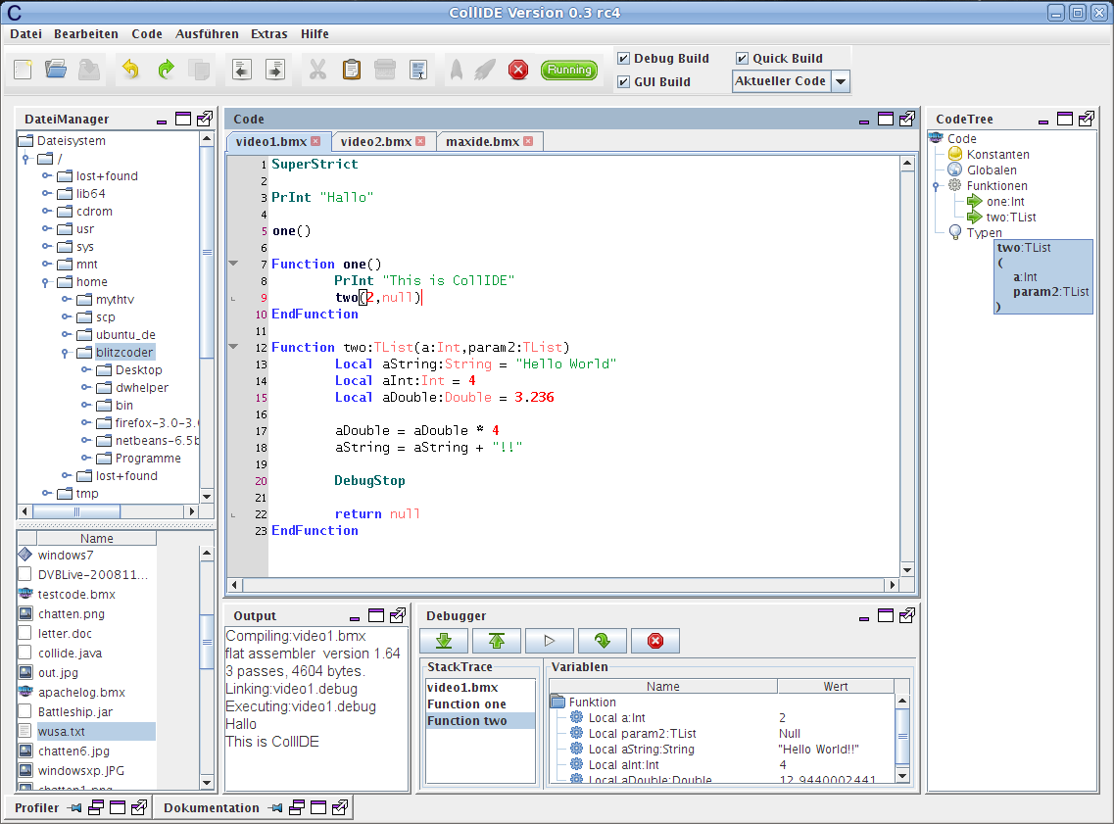This screenshot has width=1114, height=824.
Task: Continue execution with the debugger play button
Action: coord(550,641)
